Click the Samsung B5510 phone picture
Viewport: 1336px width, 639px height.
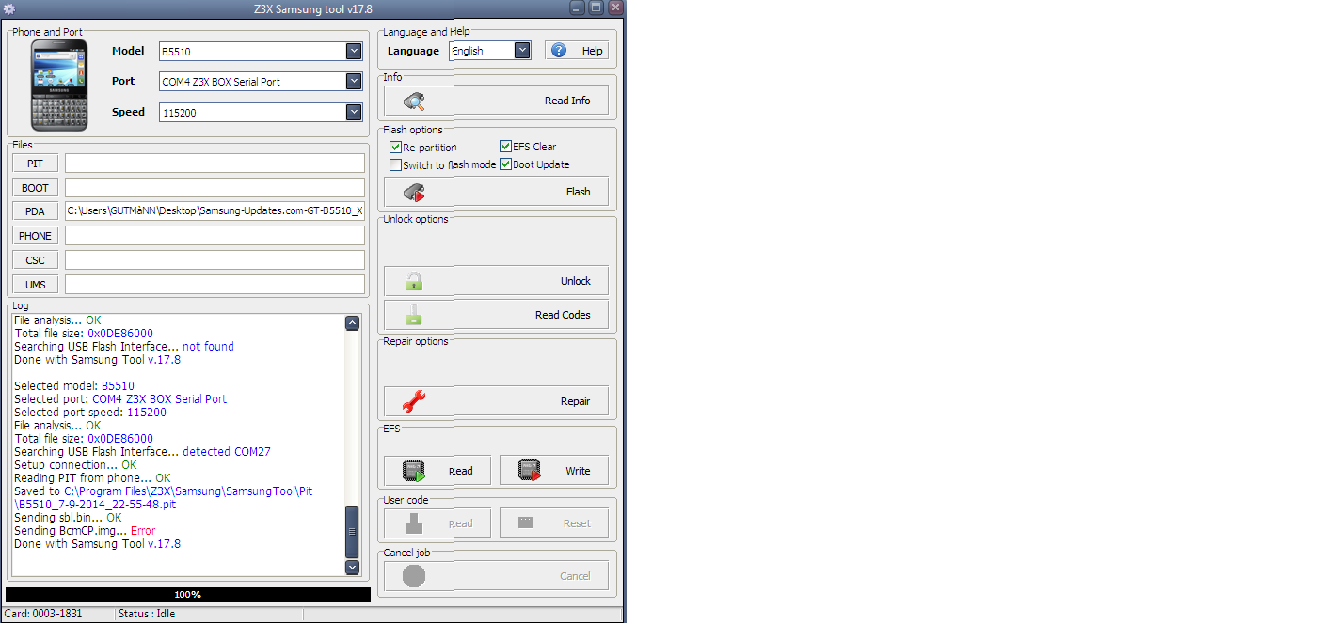pyautogui.click(x=59, y=85)
